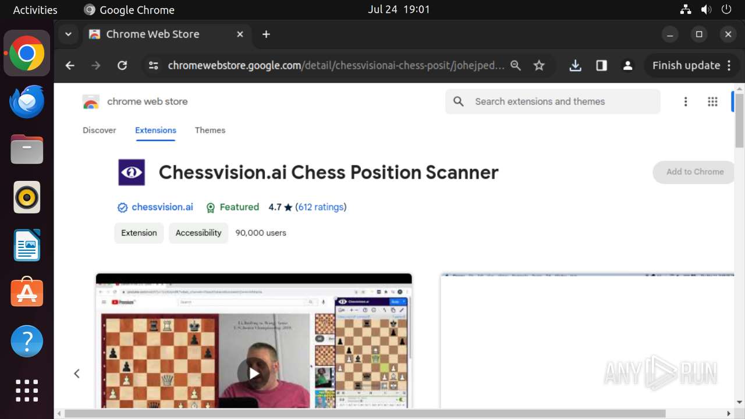Click the Finish update button
745x419 pixels.
686,66
